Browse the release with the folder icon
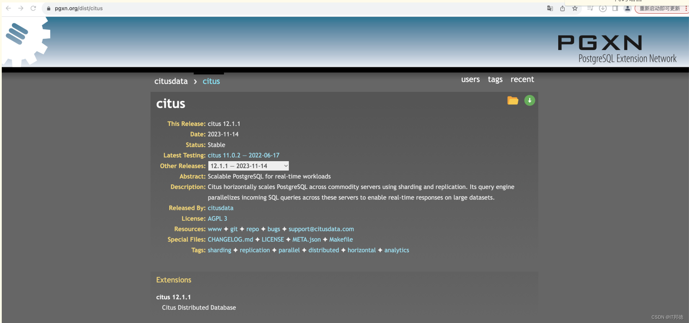This screenshot has height=323, width=689. point(513,101)
